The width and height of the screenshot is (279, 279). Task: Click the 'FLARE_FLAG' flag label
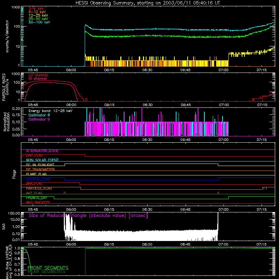(36, 174)
